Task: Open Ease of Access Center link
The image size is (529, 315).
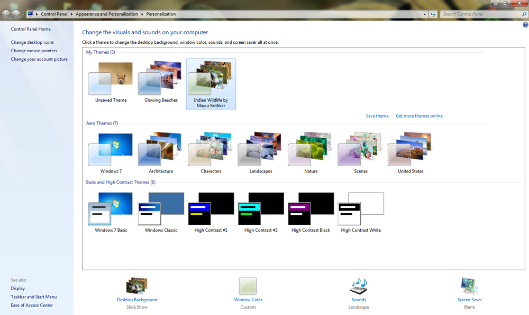Action: click(x=32, y=306)
